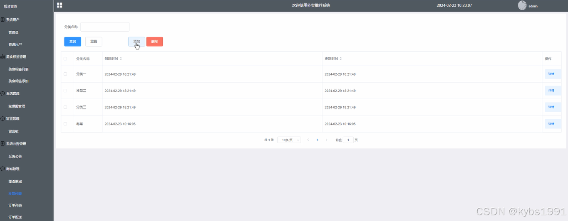Viewport: 568px width, 221px height.
Task: Check the box for row 分类三
Action: 65,107
